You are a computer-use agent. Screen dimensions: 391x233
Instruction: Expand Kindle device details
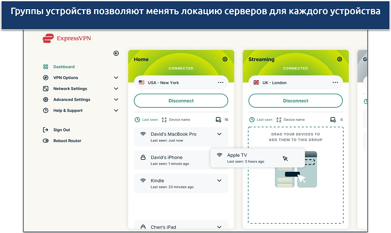(x=219, y=181)
